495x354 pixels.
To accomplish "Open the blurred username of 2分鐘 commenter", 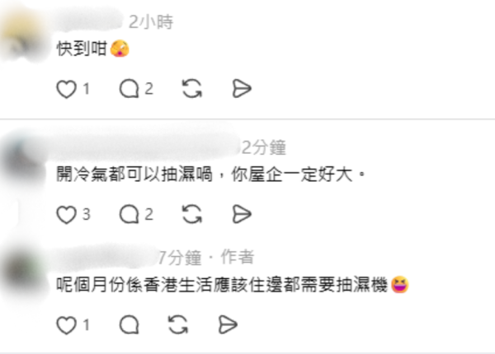I will (x=147, y=147).
